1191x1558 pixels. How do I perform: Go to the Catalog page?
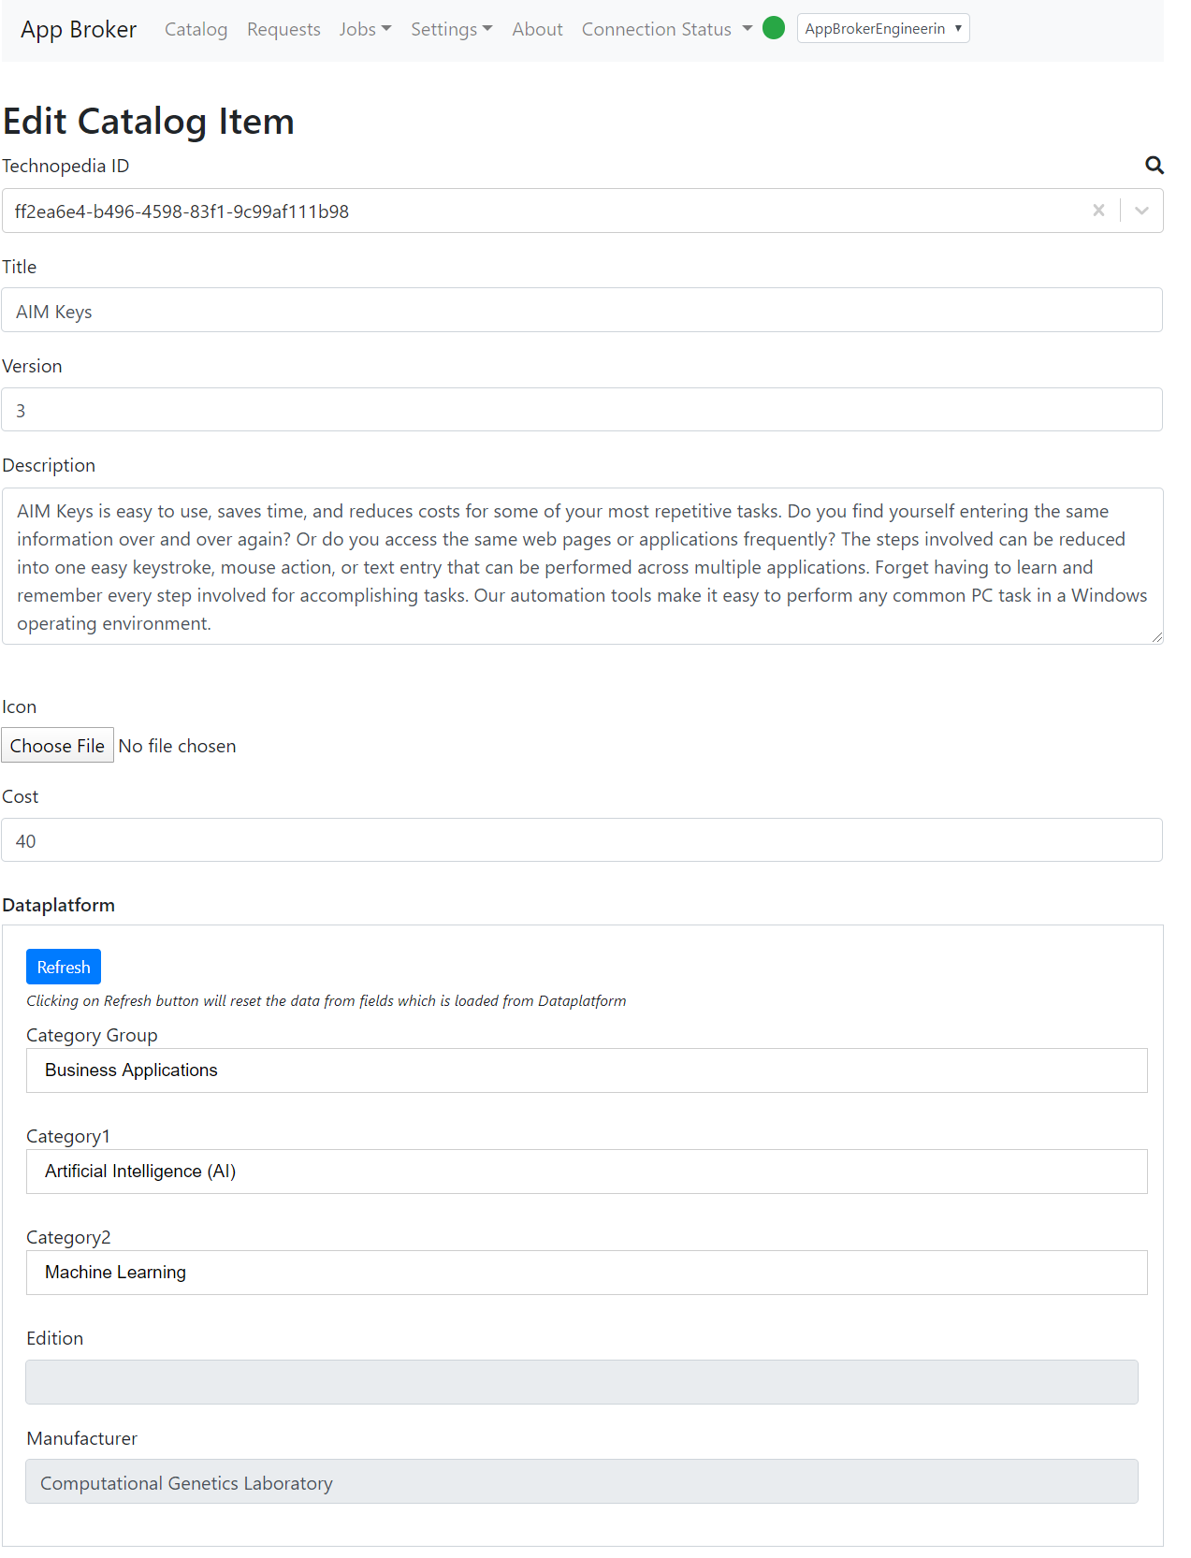click(196, 29)
